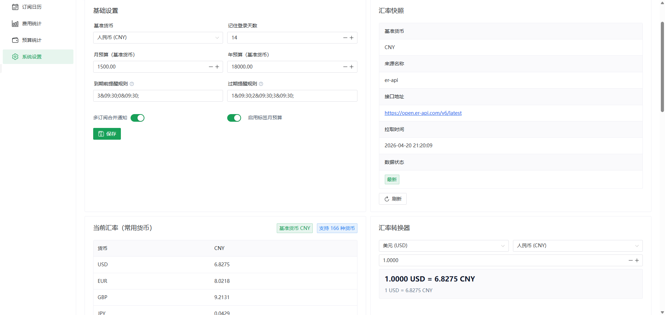Increase converter amount with plus button

click(637, 260)
